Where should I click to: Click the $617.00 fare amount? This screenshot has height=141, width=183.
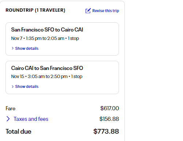[109, 108]
